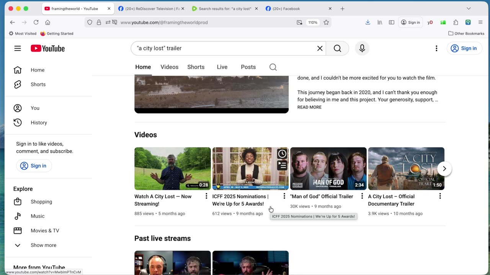Reload the current page
Image resolution: width=490 pixels, height=275 pixels.
tap(36, 23)
